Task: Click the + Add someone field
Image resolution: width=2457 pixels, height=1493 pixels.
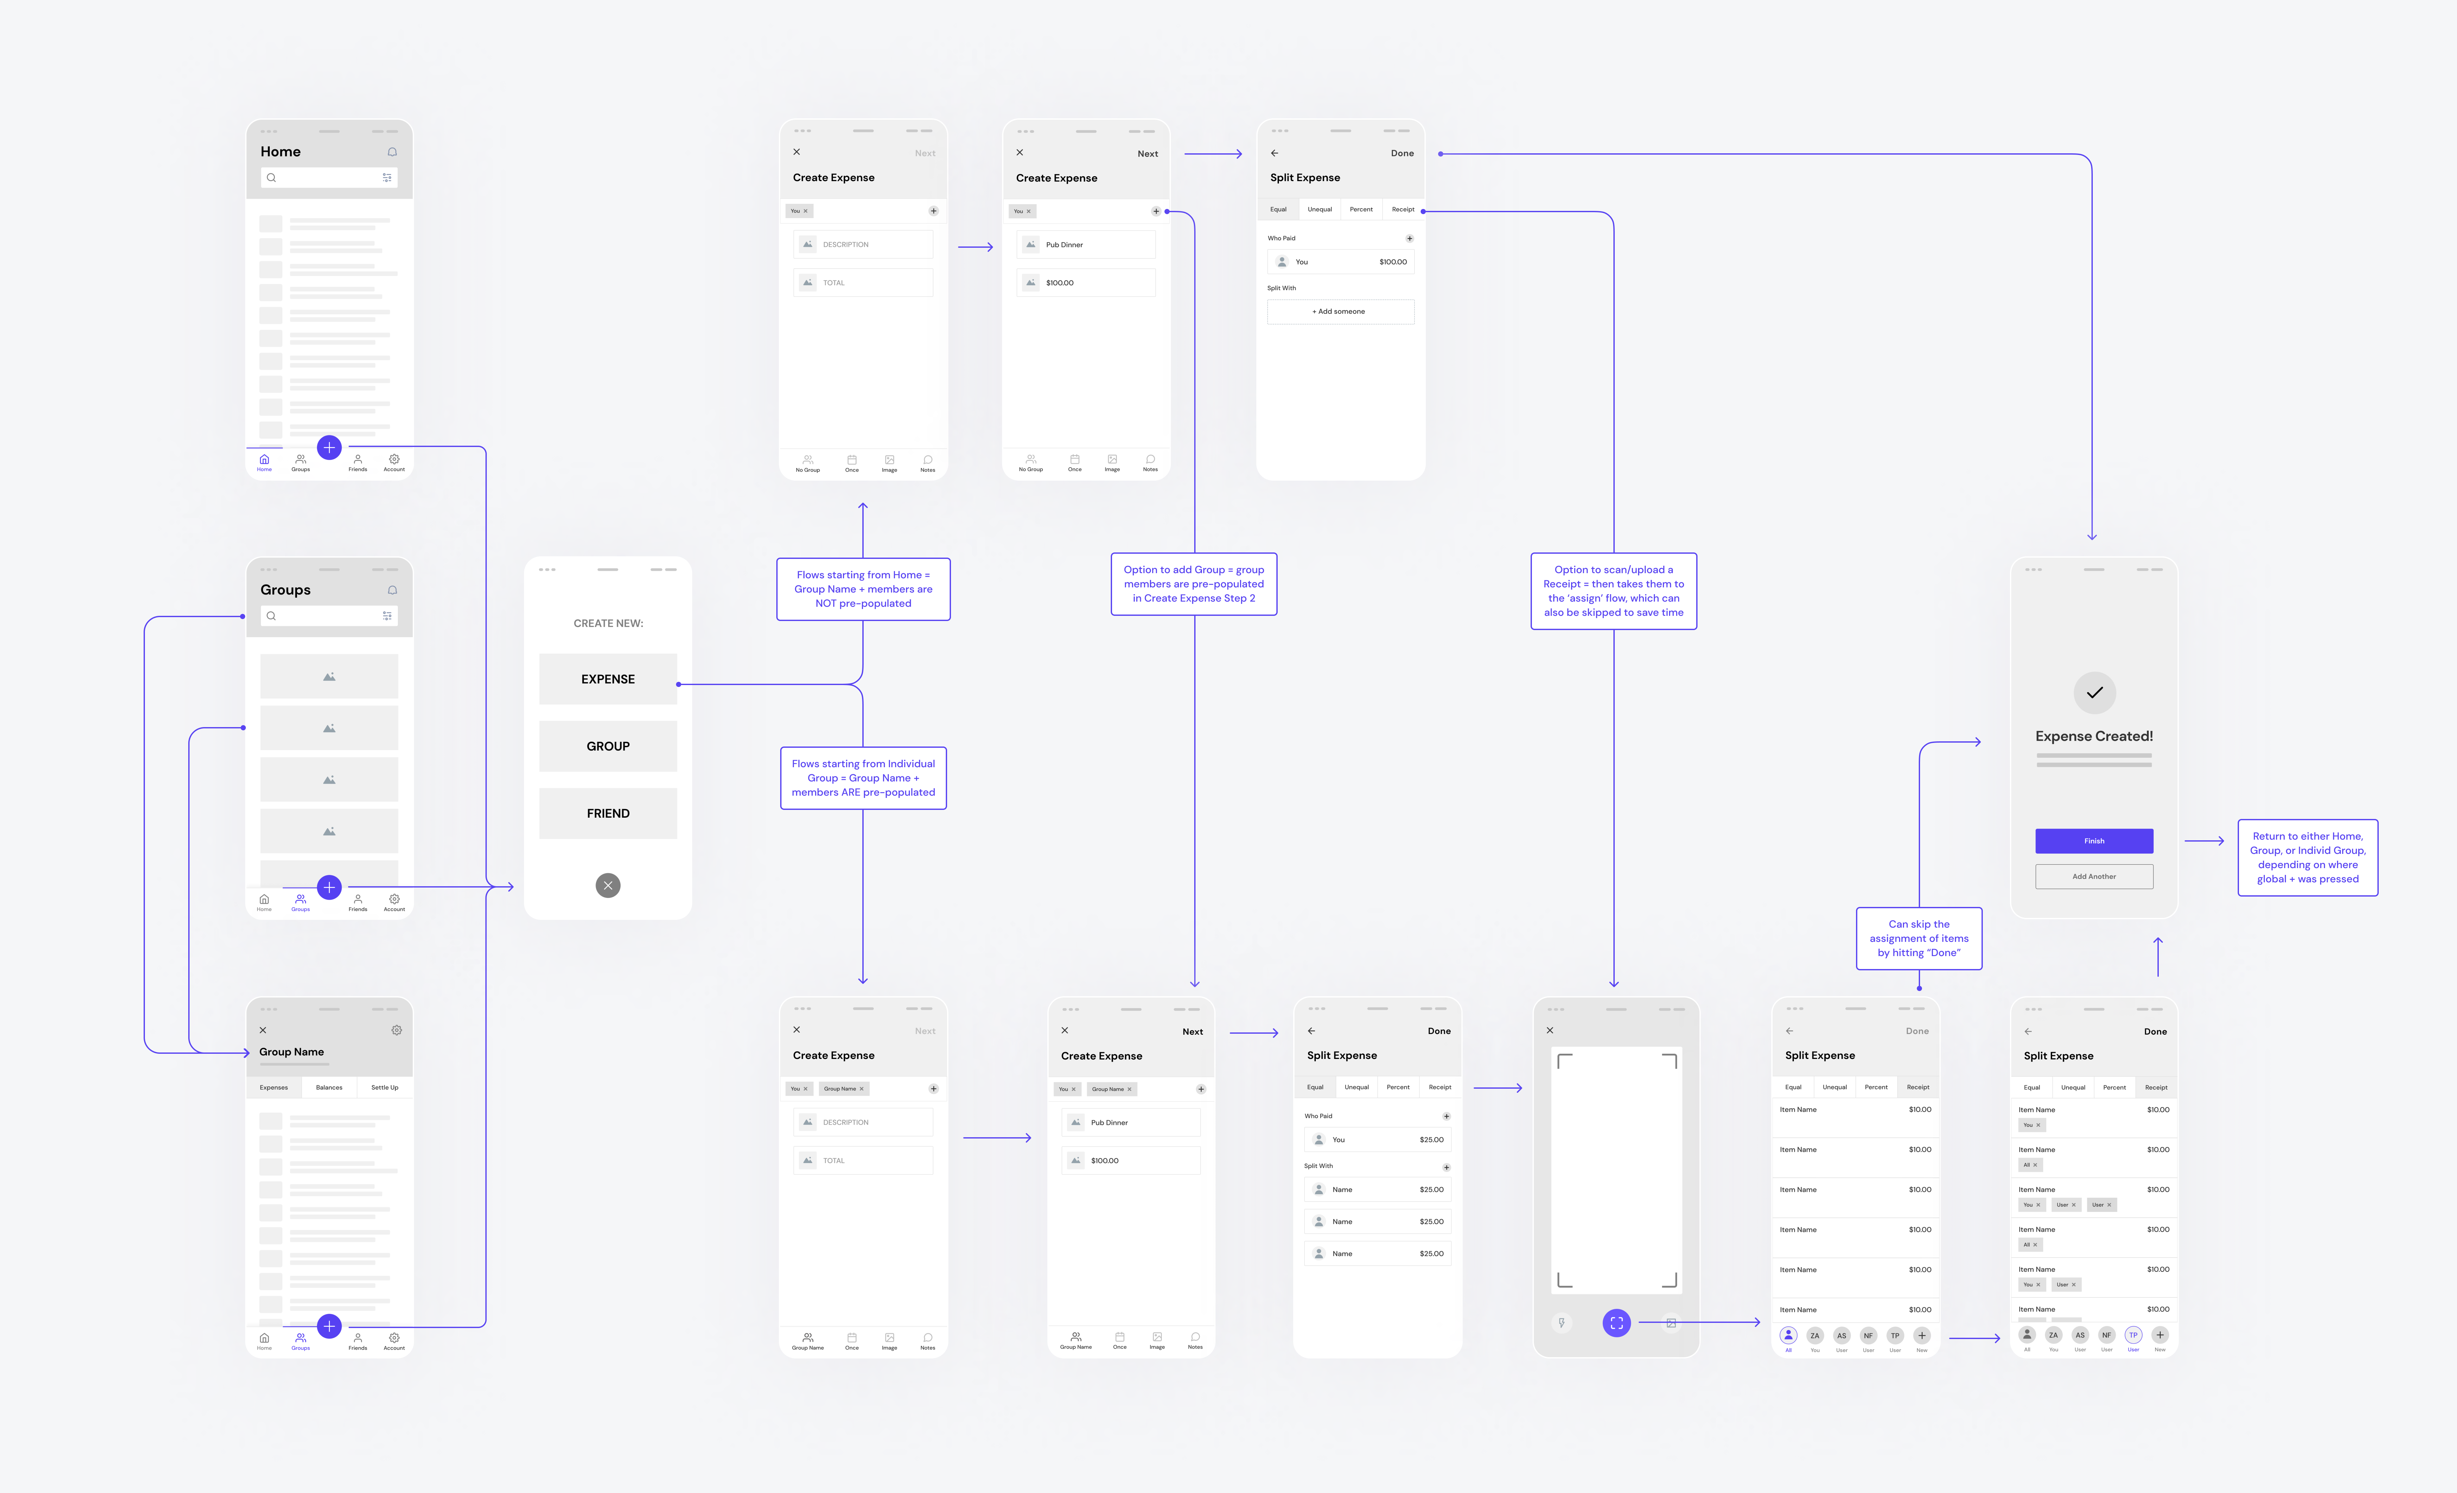Action: tap(1340, 311)
